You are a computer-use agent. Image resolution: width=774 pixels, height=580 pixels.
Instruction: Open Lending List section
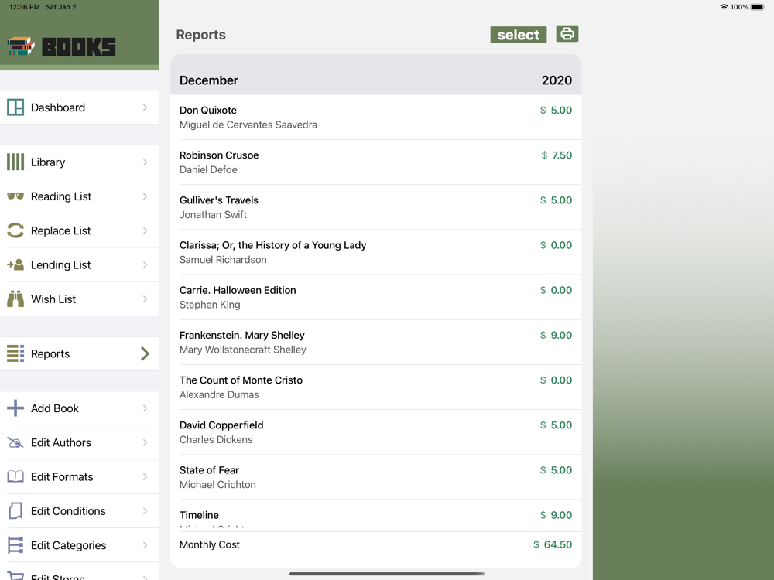click(x=80, y=264)
